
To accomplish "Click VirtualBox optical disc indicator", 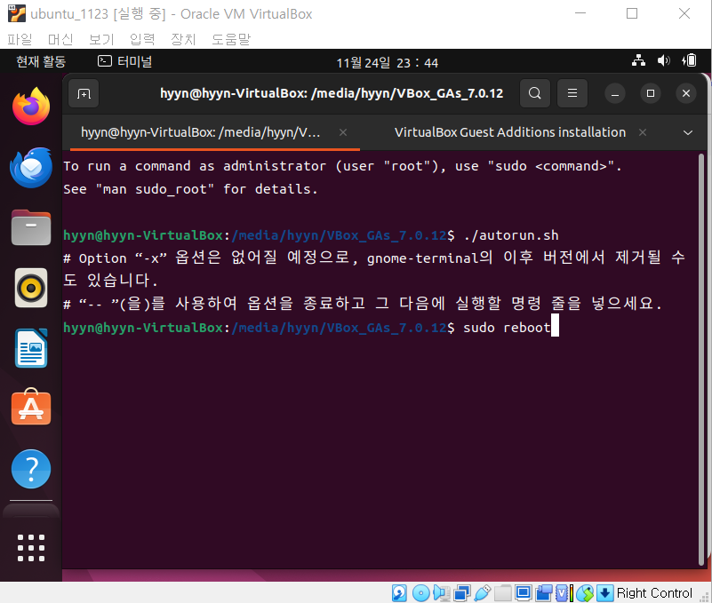I will tap(420, 593).
